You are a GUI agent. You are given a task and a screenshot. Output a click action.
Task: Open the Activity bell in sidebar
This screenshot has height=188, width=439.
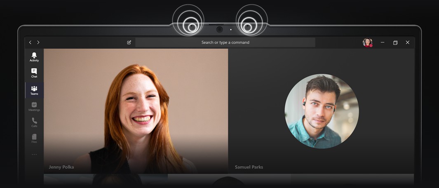(34, 57)
